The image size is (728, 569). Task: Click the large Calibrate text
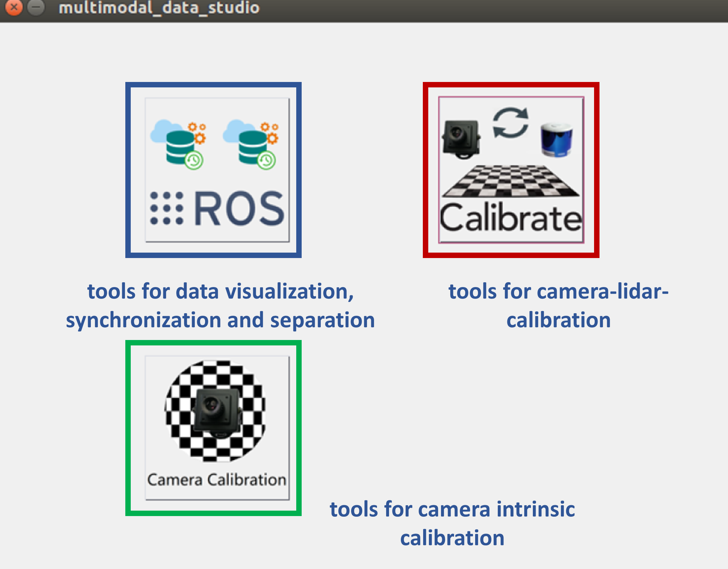(x=511, y=218)
